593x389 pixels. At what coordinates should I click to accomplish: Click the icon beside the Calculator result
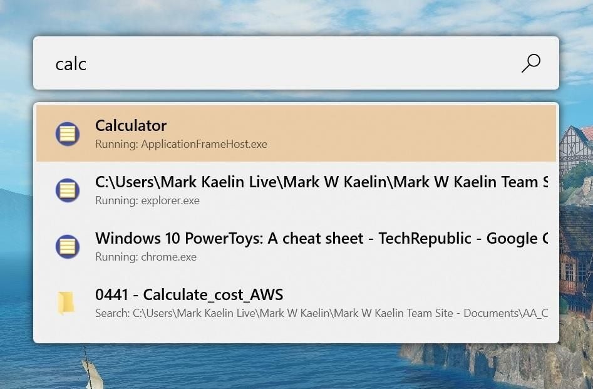[x=68, y=133]
